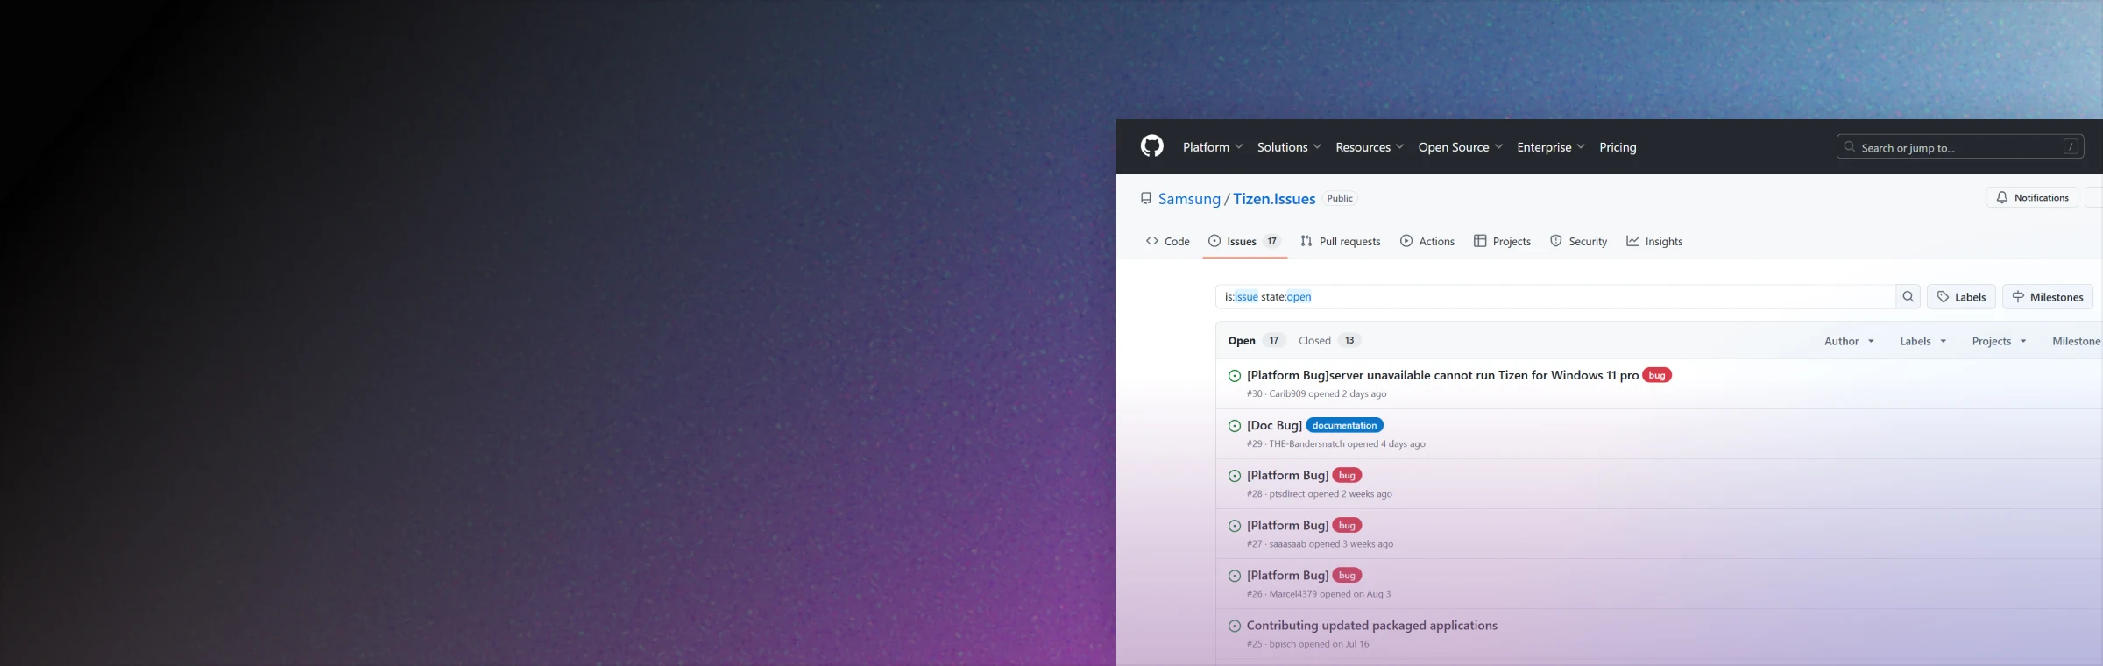The image size is (2103, 666).
Task: Open the Actions tab
Action: 1427,241
